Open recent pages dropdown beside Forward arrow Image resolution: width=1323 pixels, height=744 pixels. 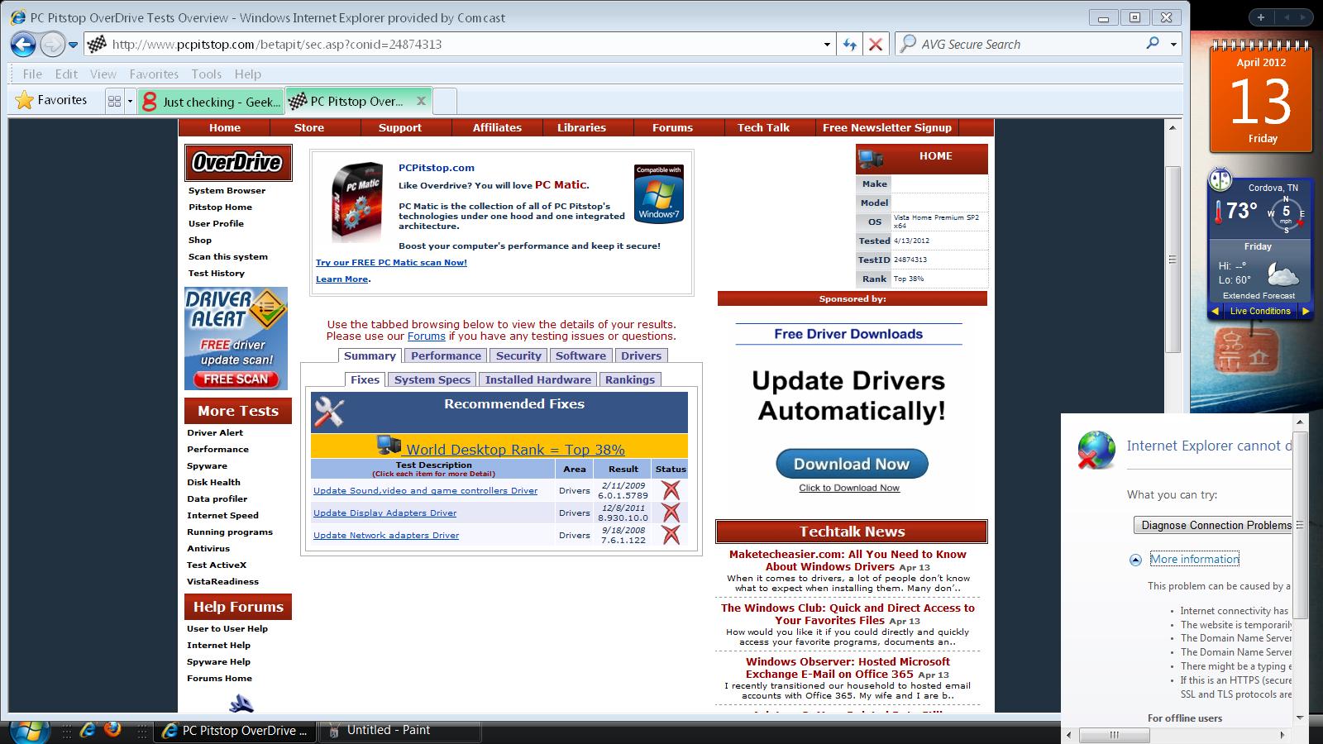coord(73,45)
